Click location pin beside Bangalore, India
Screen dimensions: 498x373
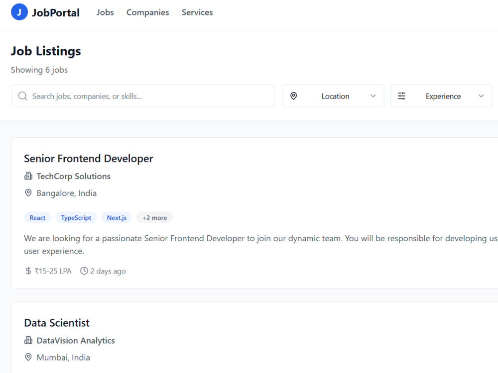28,193
